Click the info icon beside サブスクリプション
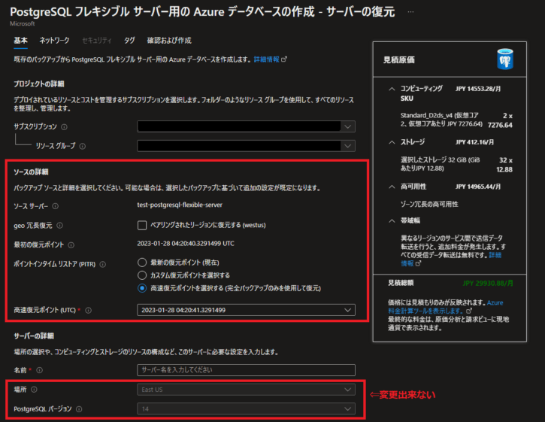This screenshot has height=422, width=545. click(64, 127)
